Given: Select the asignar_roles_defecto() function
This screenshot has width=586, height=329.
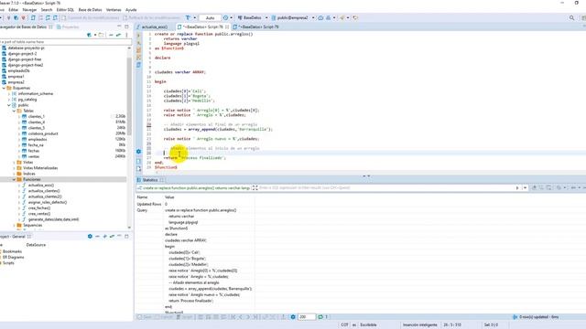Looking at the screenshot, I should [48, 202].
